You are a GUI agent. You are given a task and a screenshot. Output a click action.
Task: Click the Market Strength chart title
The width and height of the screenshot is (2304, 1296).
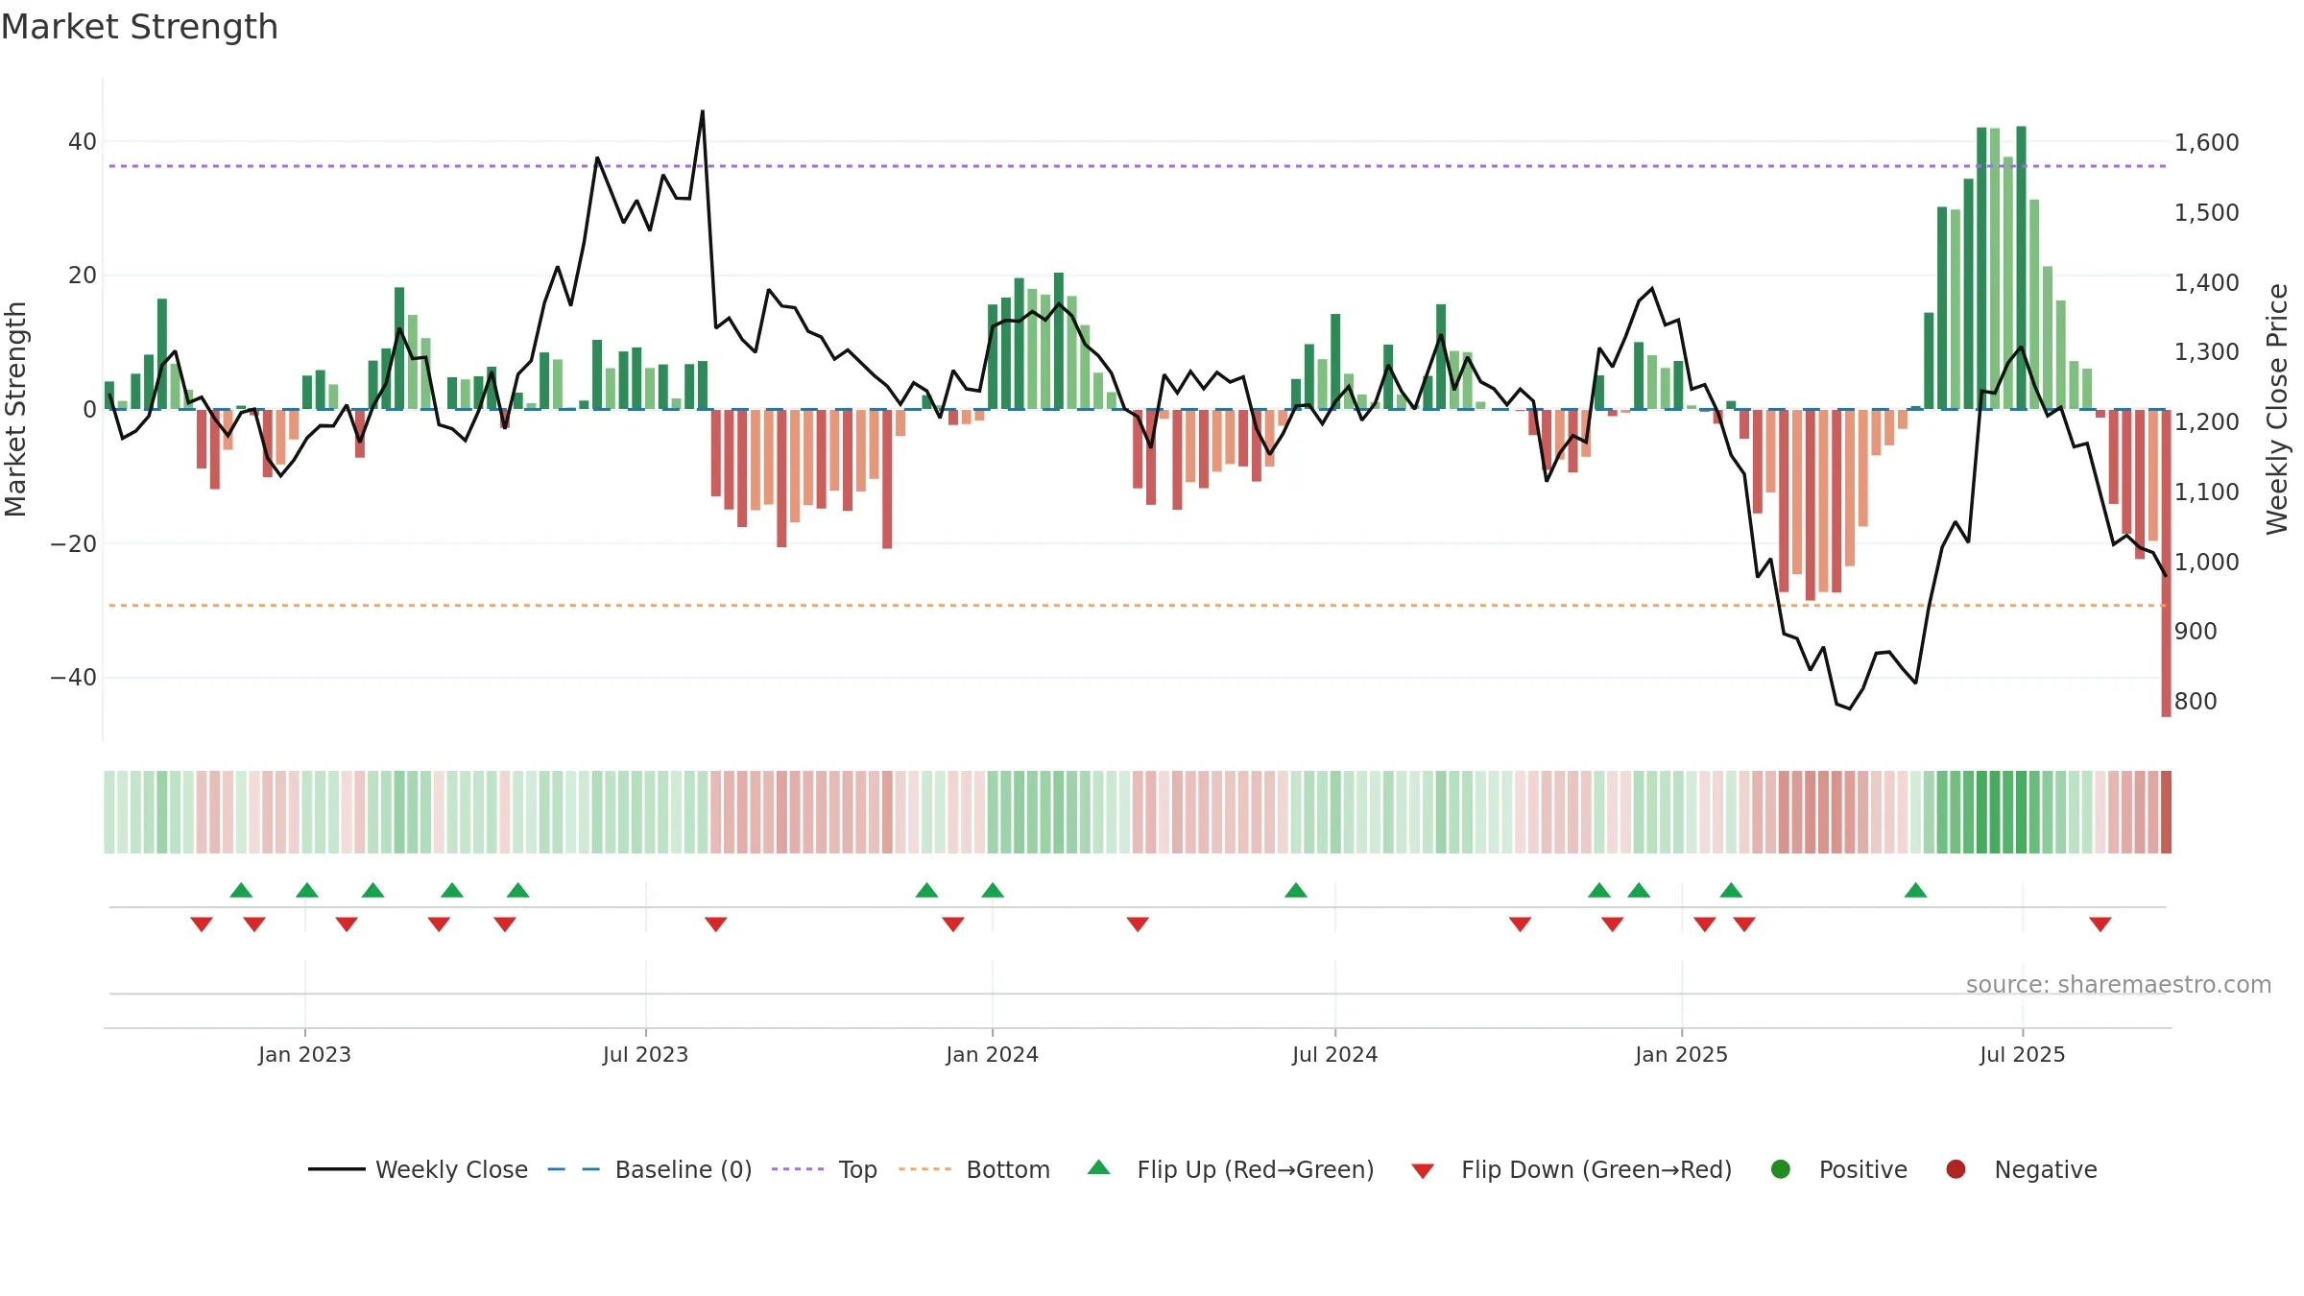pos(140,27)
